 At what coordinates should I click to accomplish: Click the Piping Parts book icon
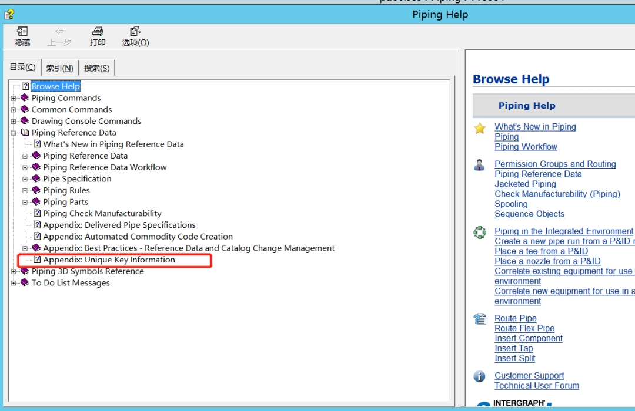[36, 201]
